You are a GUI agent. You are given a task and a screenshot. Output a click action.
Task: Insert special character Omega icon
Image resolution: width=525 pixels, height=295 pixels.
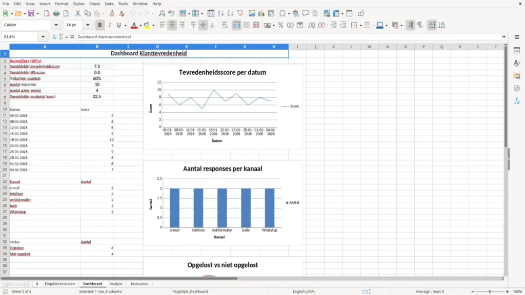(x=282, y=13)
